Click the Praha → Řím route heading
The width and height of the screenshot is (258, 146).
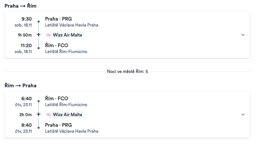coord(21,6)
